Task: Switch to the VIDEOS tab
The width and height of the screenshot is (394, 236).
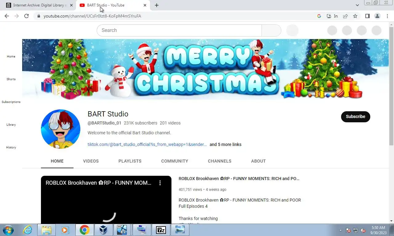Action: point(91,161)
